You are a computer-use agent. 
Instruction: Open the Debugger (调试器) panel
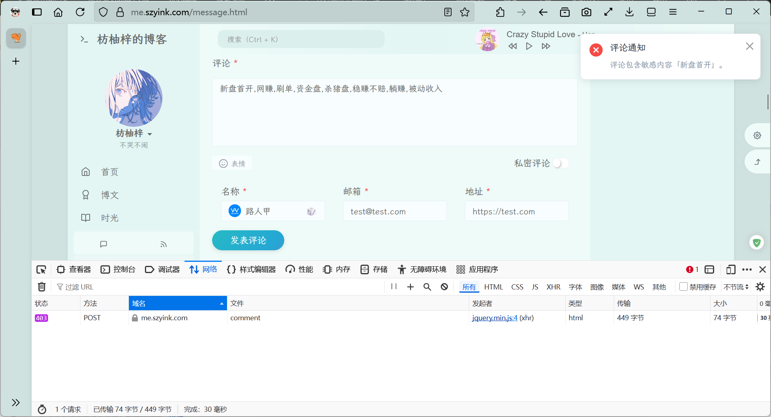pyautogui.click(x=162, y=269)
